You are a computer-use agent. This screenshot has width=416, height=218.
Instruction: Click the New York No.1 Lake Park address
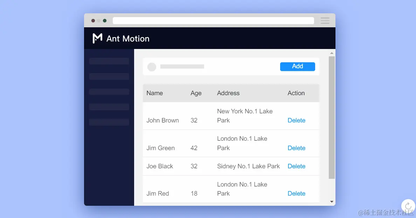(x=245, y=116)
